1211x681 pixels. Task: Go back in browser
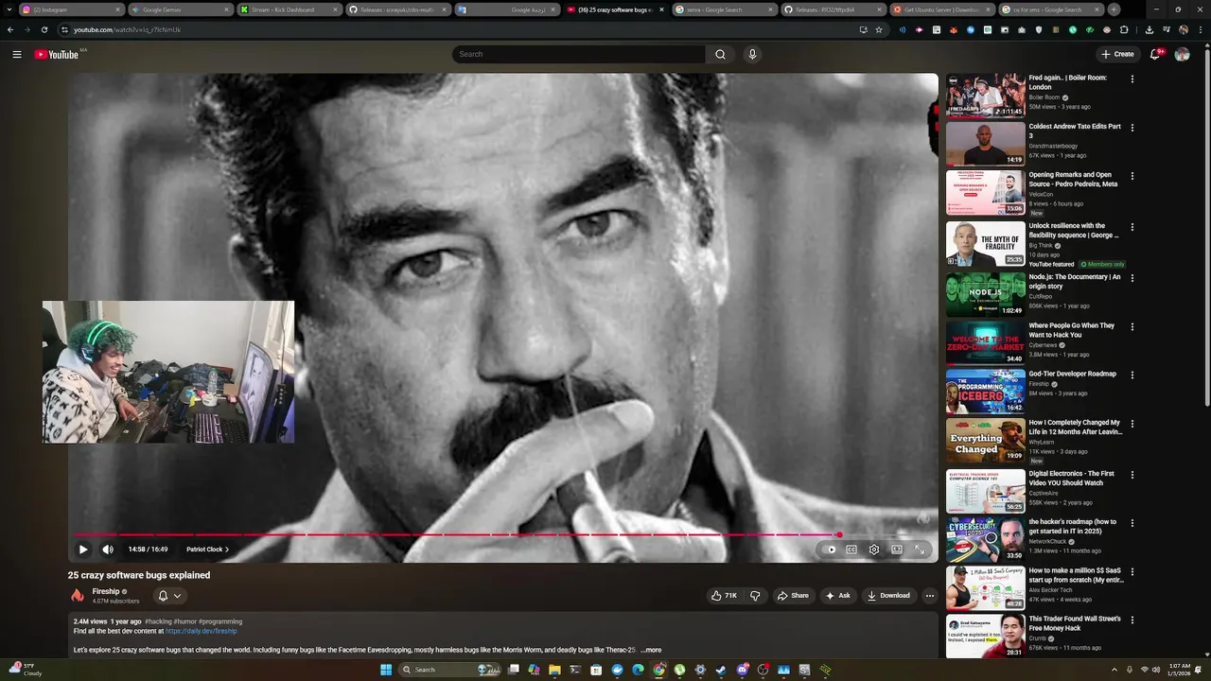tap(10, 29)
